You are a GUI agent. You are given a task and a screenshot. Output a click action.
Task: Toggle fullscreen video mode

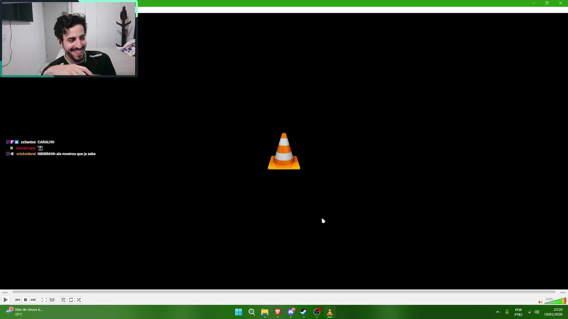[x=44, y=300]
